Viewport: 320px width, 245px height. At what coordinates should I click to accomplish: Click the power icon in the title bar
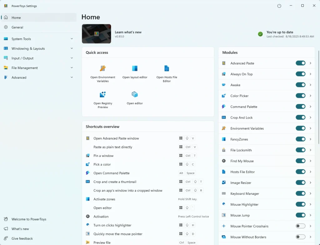[279, 6]
